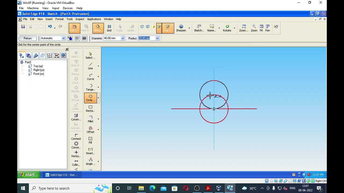The width and height of the screenshot is (344, 193).
Task: Open the Solid Edge File menu
Action: tap(25, 19)
